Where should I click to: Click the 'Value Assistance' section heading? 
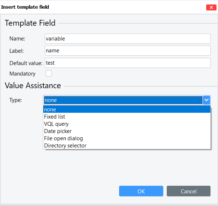(x=33, y=86)
